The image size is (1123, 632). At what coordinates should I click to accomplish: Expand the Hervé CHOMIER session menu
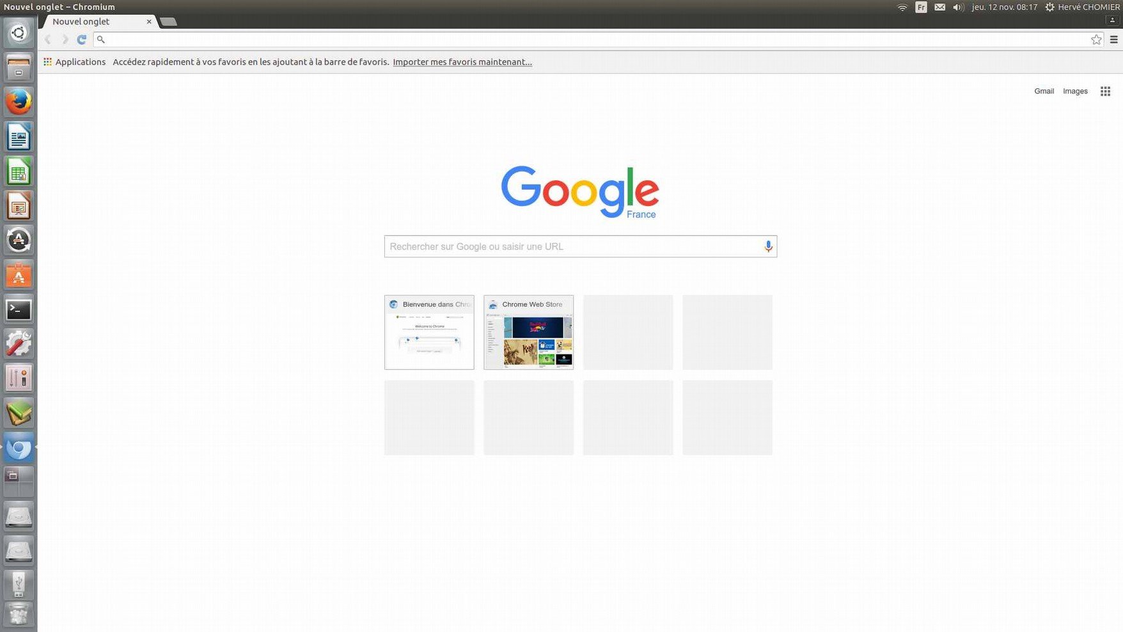pos(1082,7)
